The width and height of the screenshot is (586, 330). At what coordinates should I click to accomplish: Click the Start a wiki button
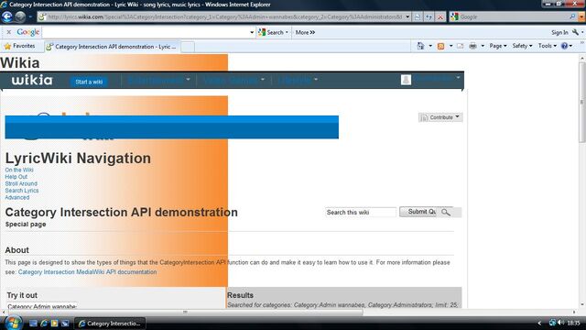point(89,82)
